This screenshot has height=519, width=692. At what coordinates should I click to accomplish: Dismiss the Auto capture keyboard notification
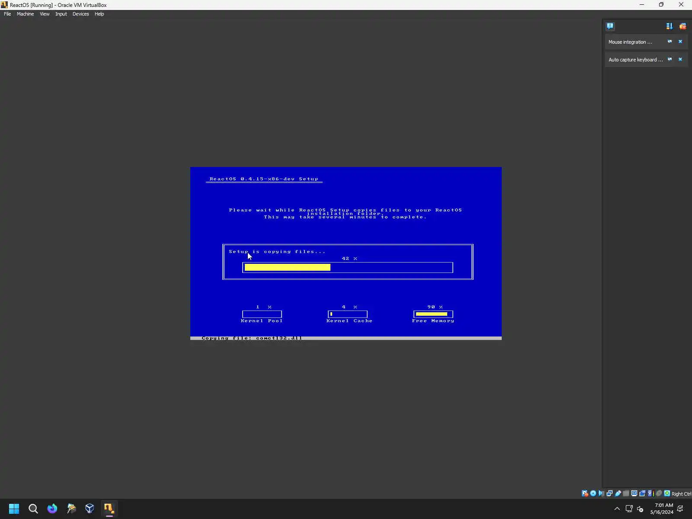tap(680, 59)
